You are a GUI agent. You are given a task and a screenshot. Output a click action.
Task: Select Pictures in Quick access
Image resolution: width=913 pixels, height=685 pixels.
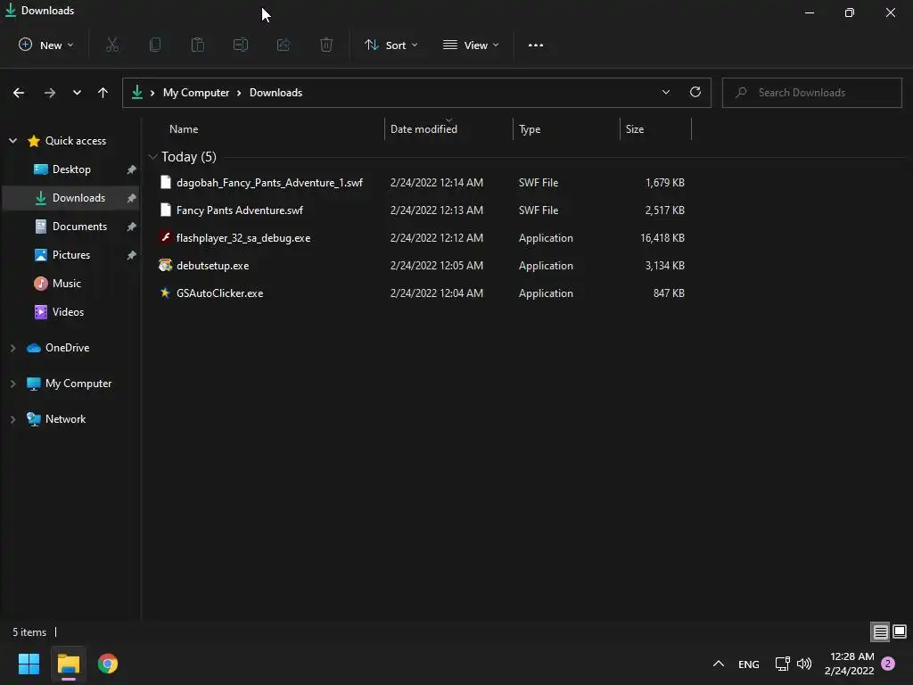pos(71,255)
